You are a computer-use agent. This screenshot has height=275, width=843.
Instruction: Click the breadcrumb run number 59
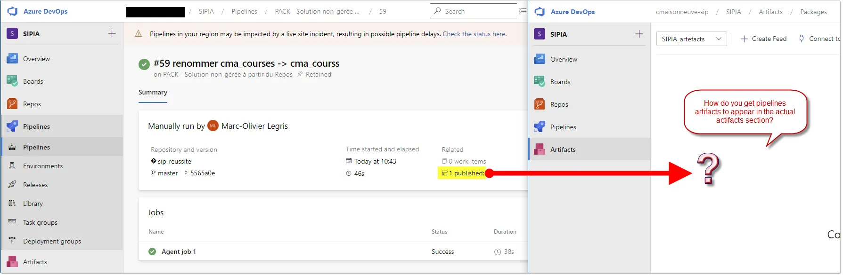click(x=383, y=11)
